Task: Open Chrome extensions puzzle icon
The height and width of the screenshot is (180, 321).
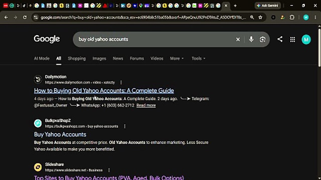Action: (x=292, y=17)
